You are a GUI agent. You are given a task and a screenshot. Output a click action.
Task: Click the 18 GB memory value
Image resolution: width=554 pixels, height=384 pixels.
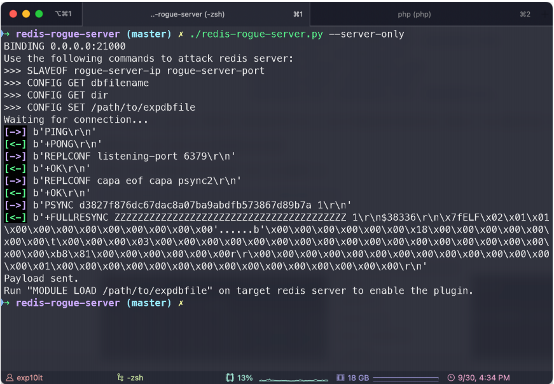358,378
